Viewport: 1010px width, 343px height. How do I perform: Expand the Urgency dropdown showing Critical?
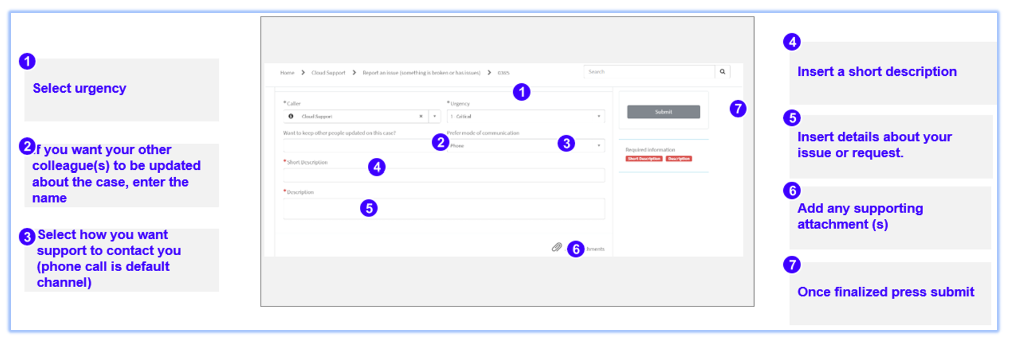tap(599, 116)
